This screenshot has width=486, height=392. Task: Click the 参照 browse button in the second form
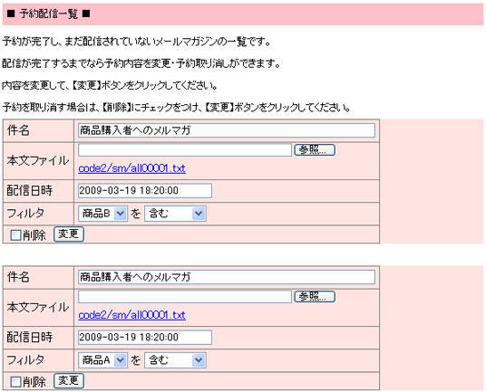click(315, 296)
